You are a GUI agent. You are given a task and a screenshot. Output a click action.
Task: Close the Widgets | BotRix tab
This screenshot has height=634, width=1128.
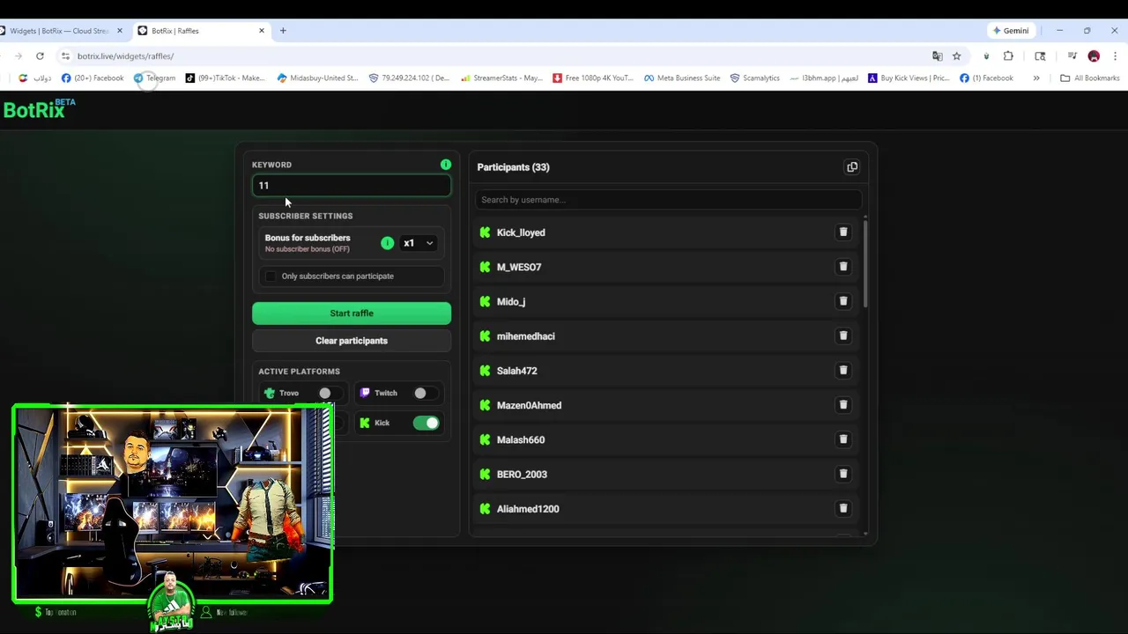click(120, 31)
